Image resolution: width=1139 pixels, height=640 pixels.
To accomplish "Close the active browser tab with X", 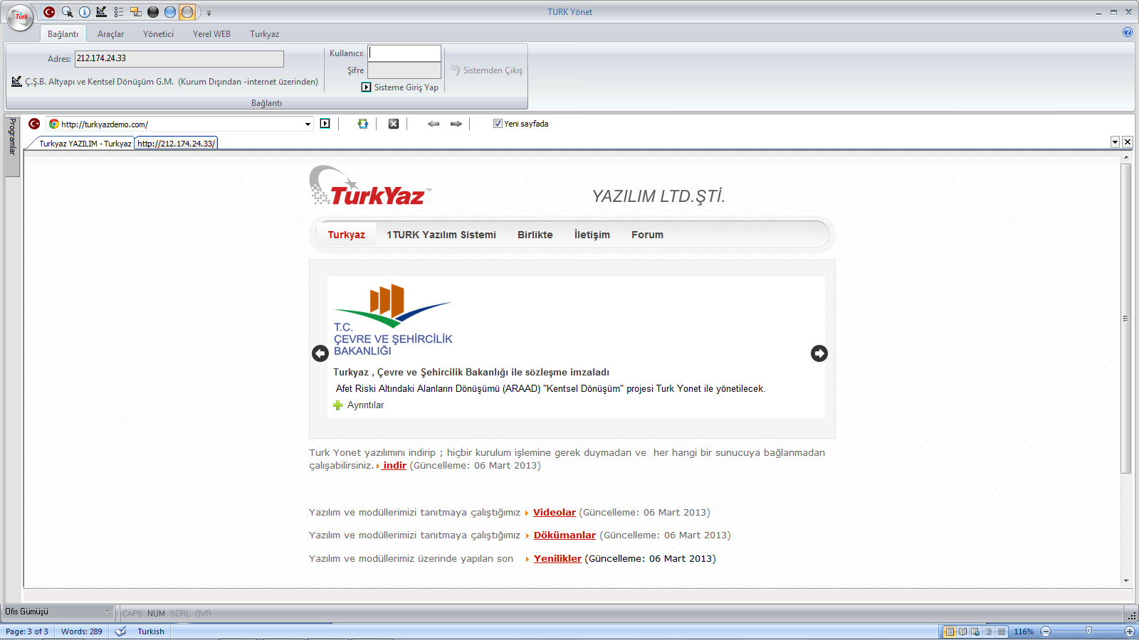I will click(1128, 142).
